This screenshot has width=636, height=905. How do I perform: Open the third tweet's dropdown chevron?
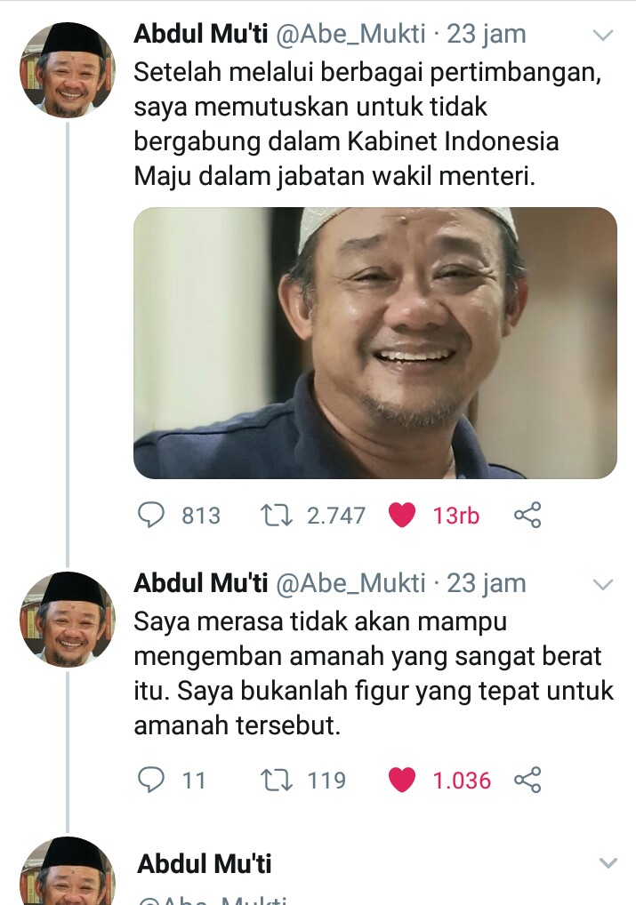pos(608,863)
